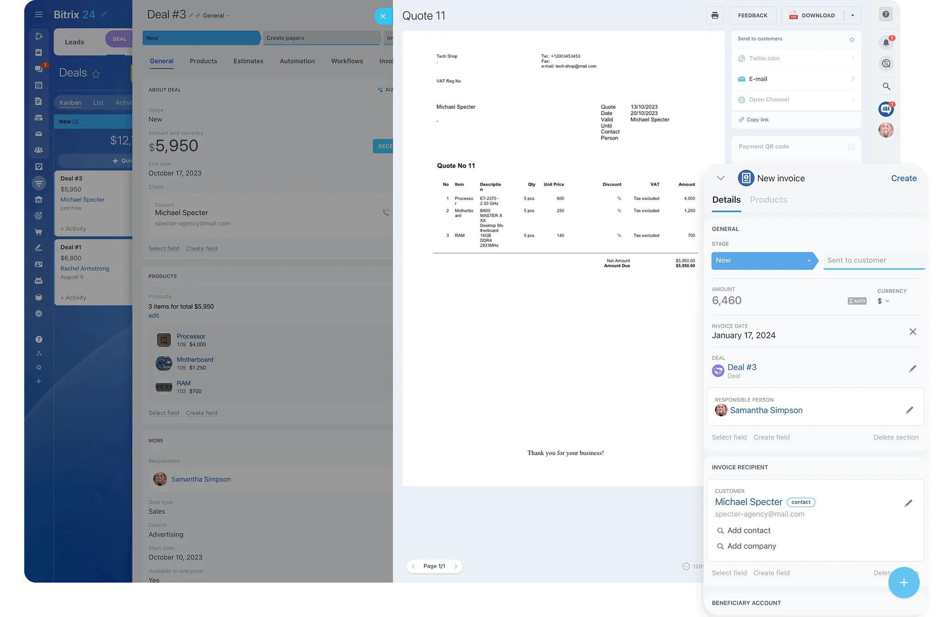The height and width of the screenshot is (617, 937).
Task: Collapse the New invoice panel chevron
Action: tap(721, 178)
